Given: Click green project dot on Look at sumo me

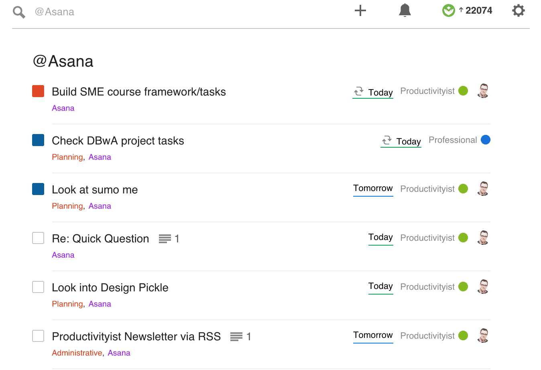Looking at the screenshot, I should (463, 189).
